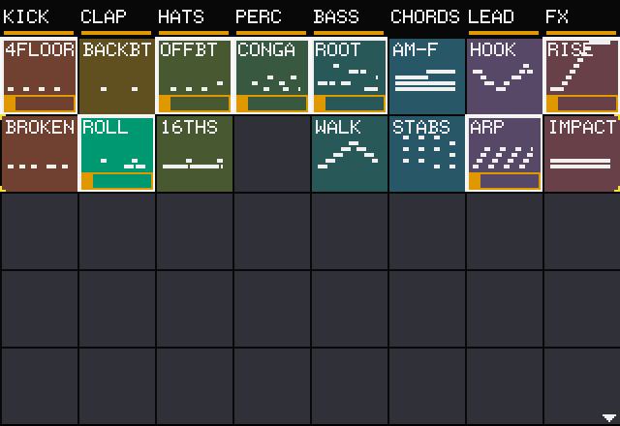The height and width of the screenshot is (426, 620).
Task: Click the scroll-down arrow at bottom right
Action: (x=609, y=417)
